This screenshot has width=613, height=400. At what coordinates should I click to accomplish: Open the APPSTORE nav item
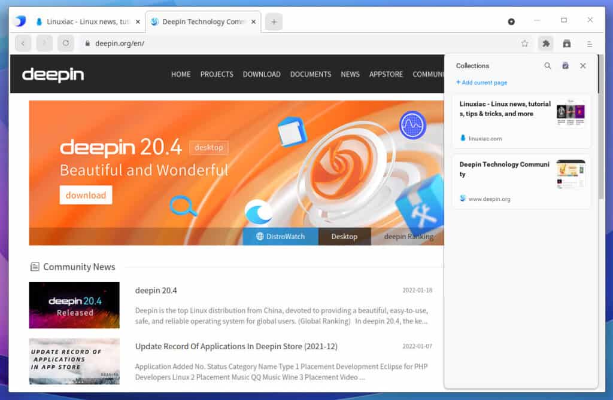[386, 74]
